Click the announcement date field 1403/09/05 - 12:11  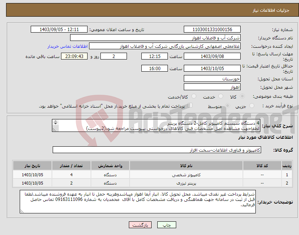(59, 30)
